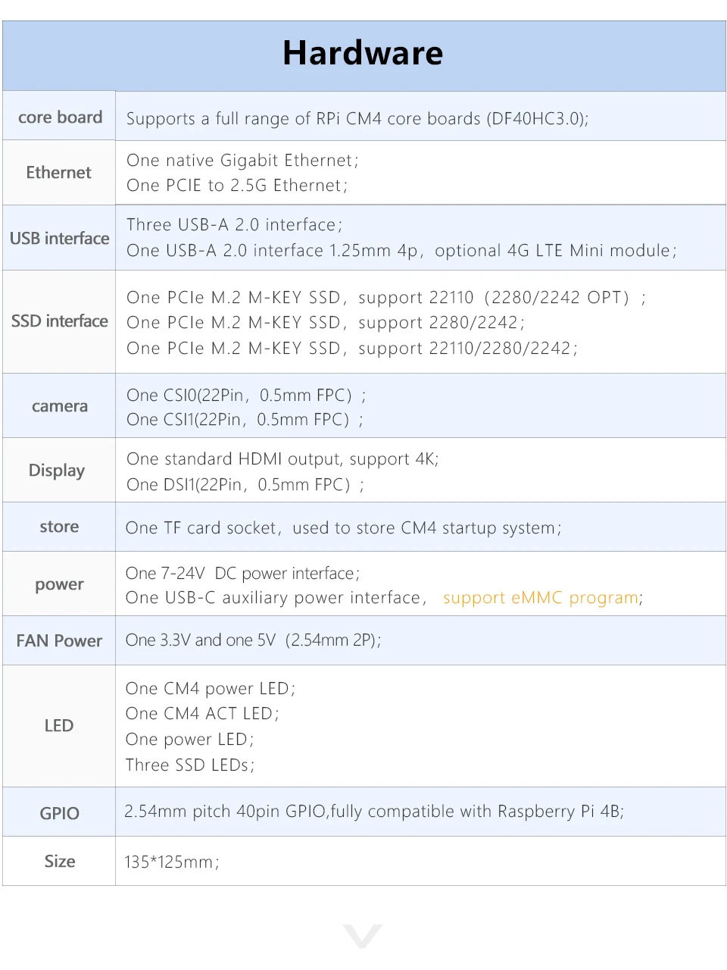Click the orange 'support eMMC program' text

541,598
